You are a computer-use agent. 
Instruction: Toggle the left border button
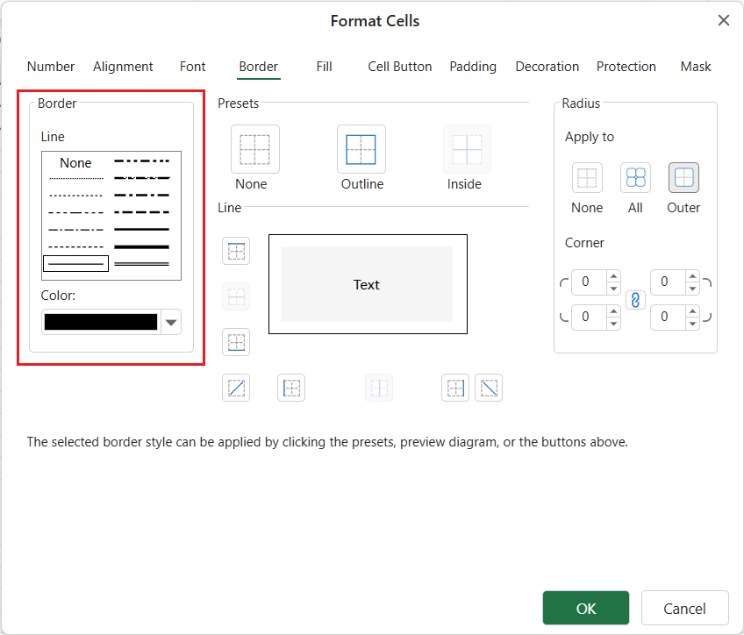pos(291,388)
